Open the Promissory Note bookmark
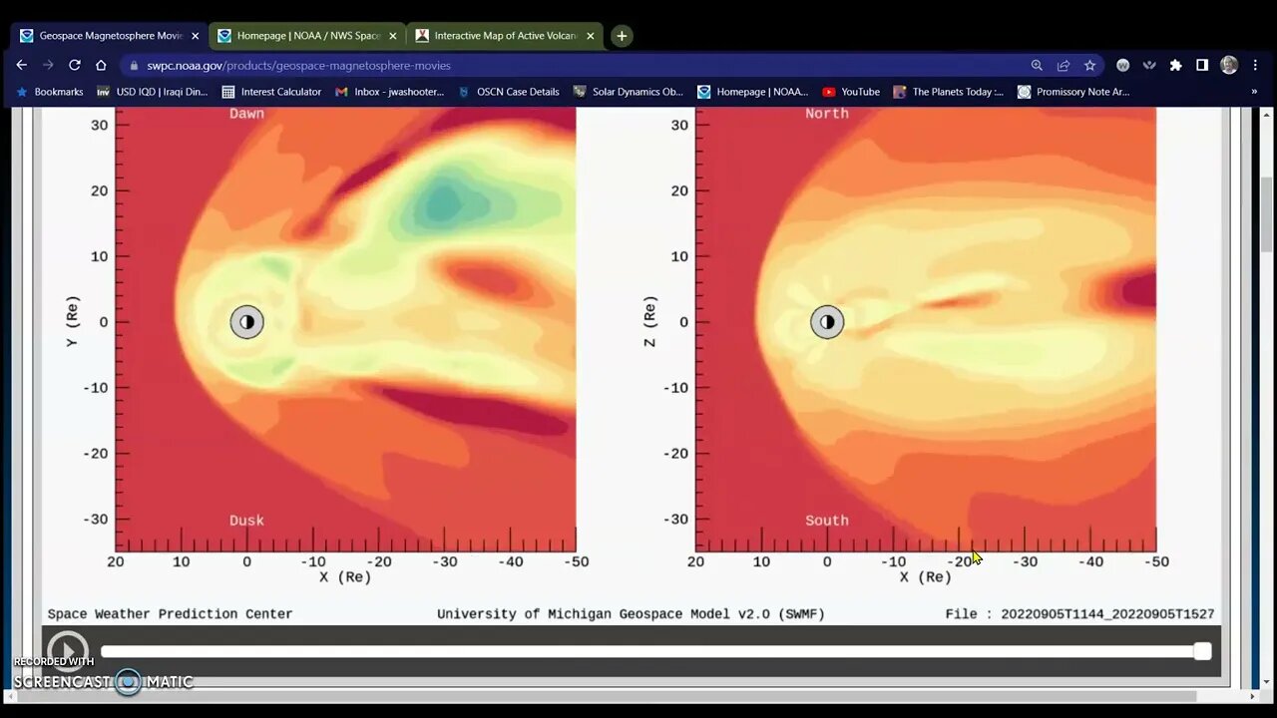Image resolution: width=1277 pixels, height=718 pixels. [x=1073, y=92]
